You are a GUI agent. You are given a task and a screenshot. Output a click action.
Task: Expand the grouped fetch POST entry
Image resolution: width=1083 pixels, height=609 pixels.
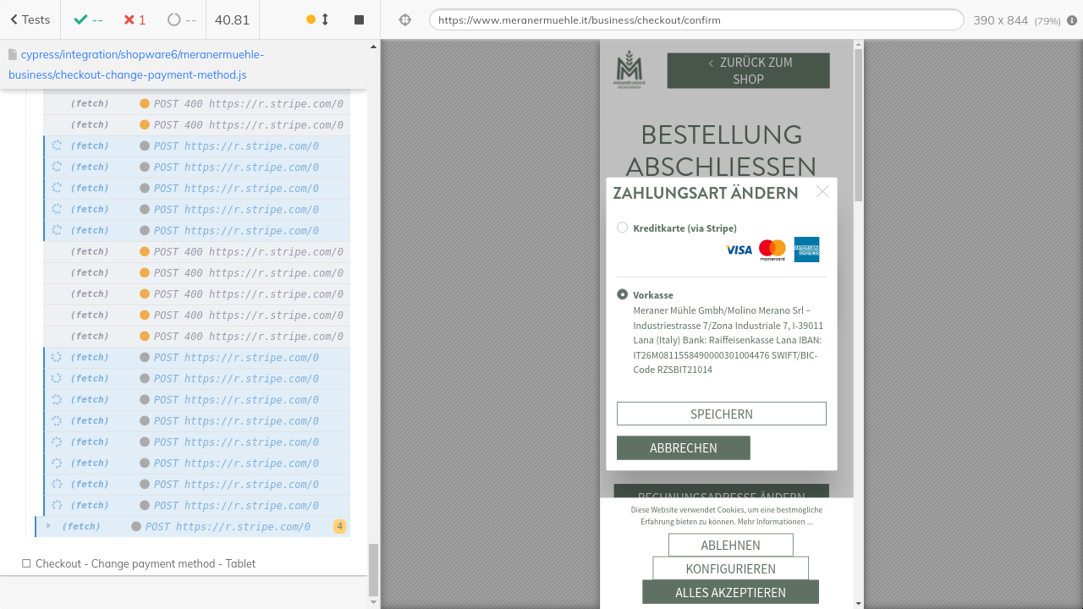pos(48,526)
